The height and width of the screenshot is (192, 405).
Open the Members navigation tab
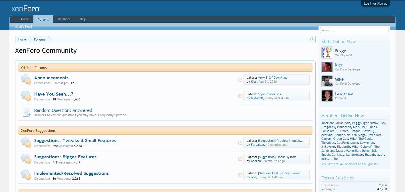click(x=64, y=19)
